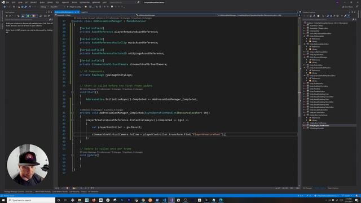Image resolution: width=361 pixels, height=203 pixels.
Task: Collapse the Start() method code block
Action: (x=72, y=92)
